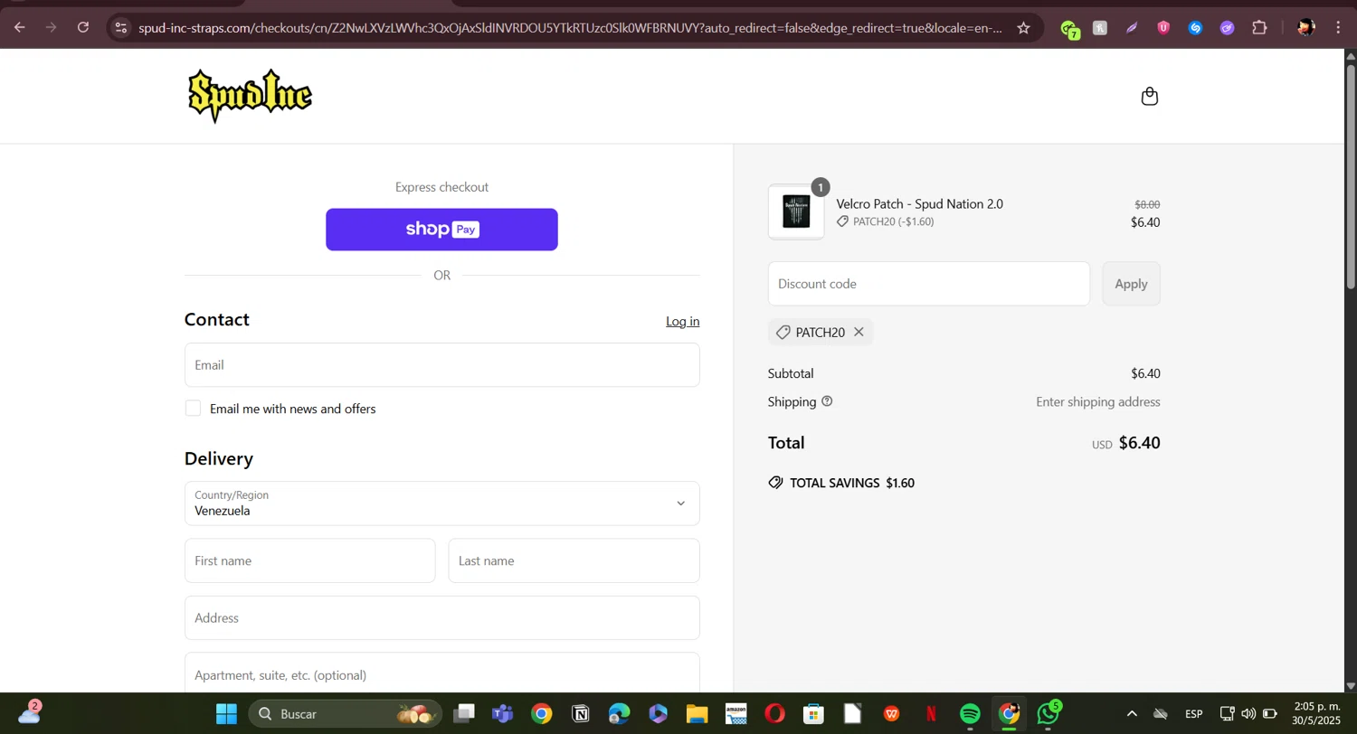Open WhatsApp from the taskbar
Screen dimensions: 1357x734
(1048, 714)
